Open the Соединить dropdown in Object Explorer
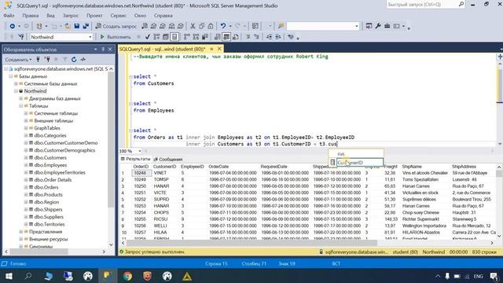 tap(18, 60)
